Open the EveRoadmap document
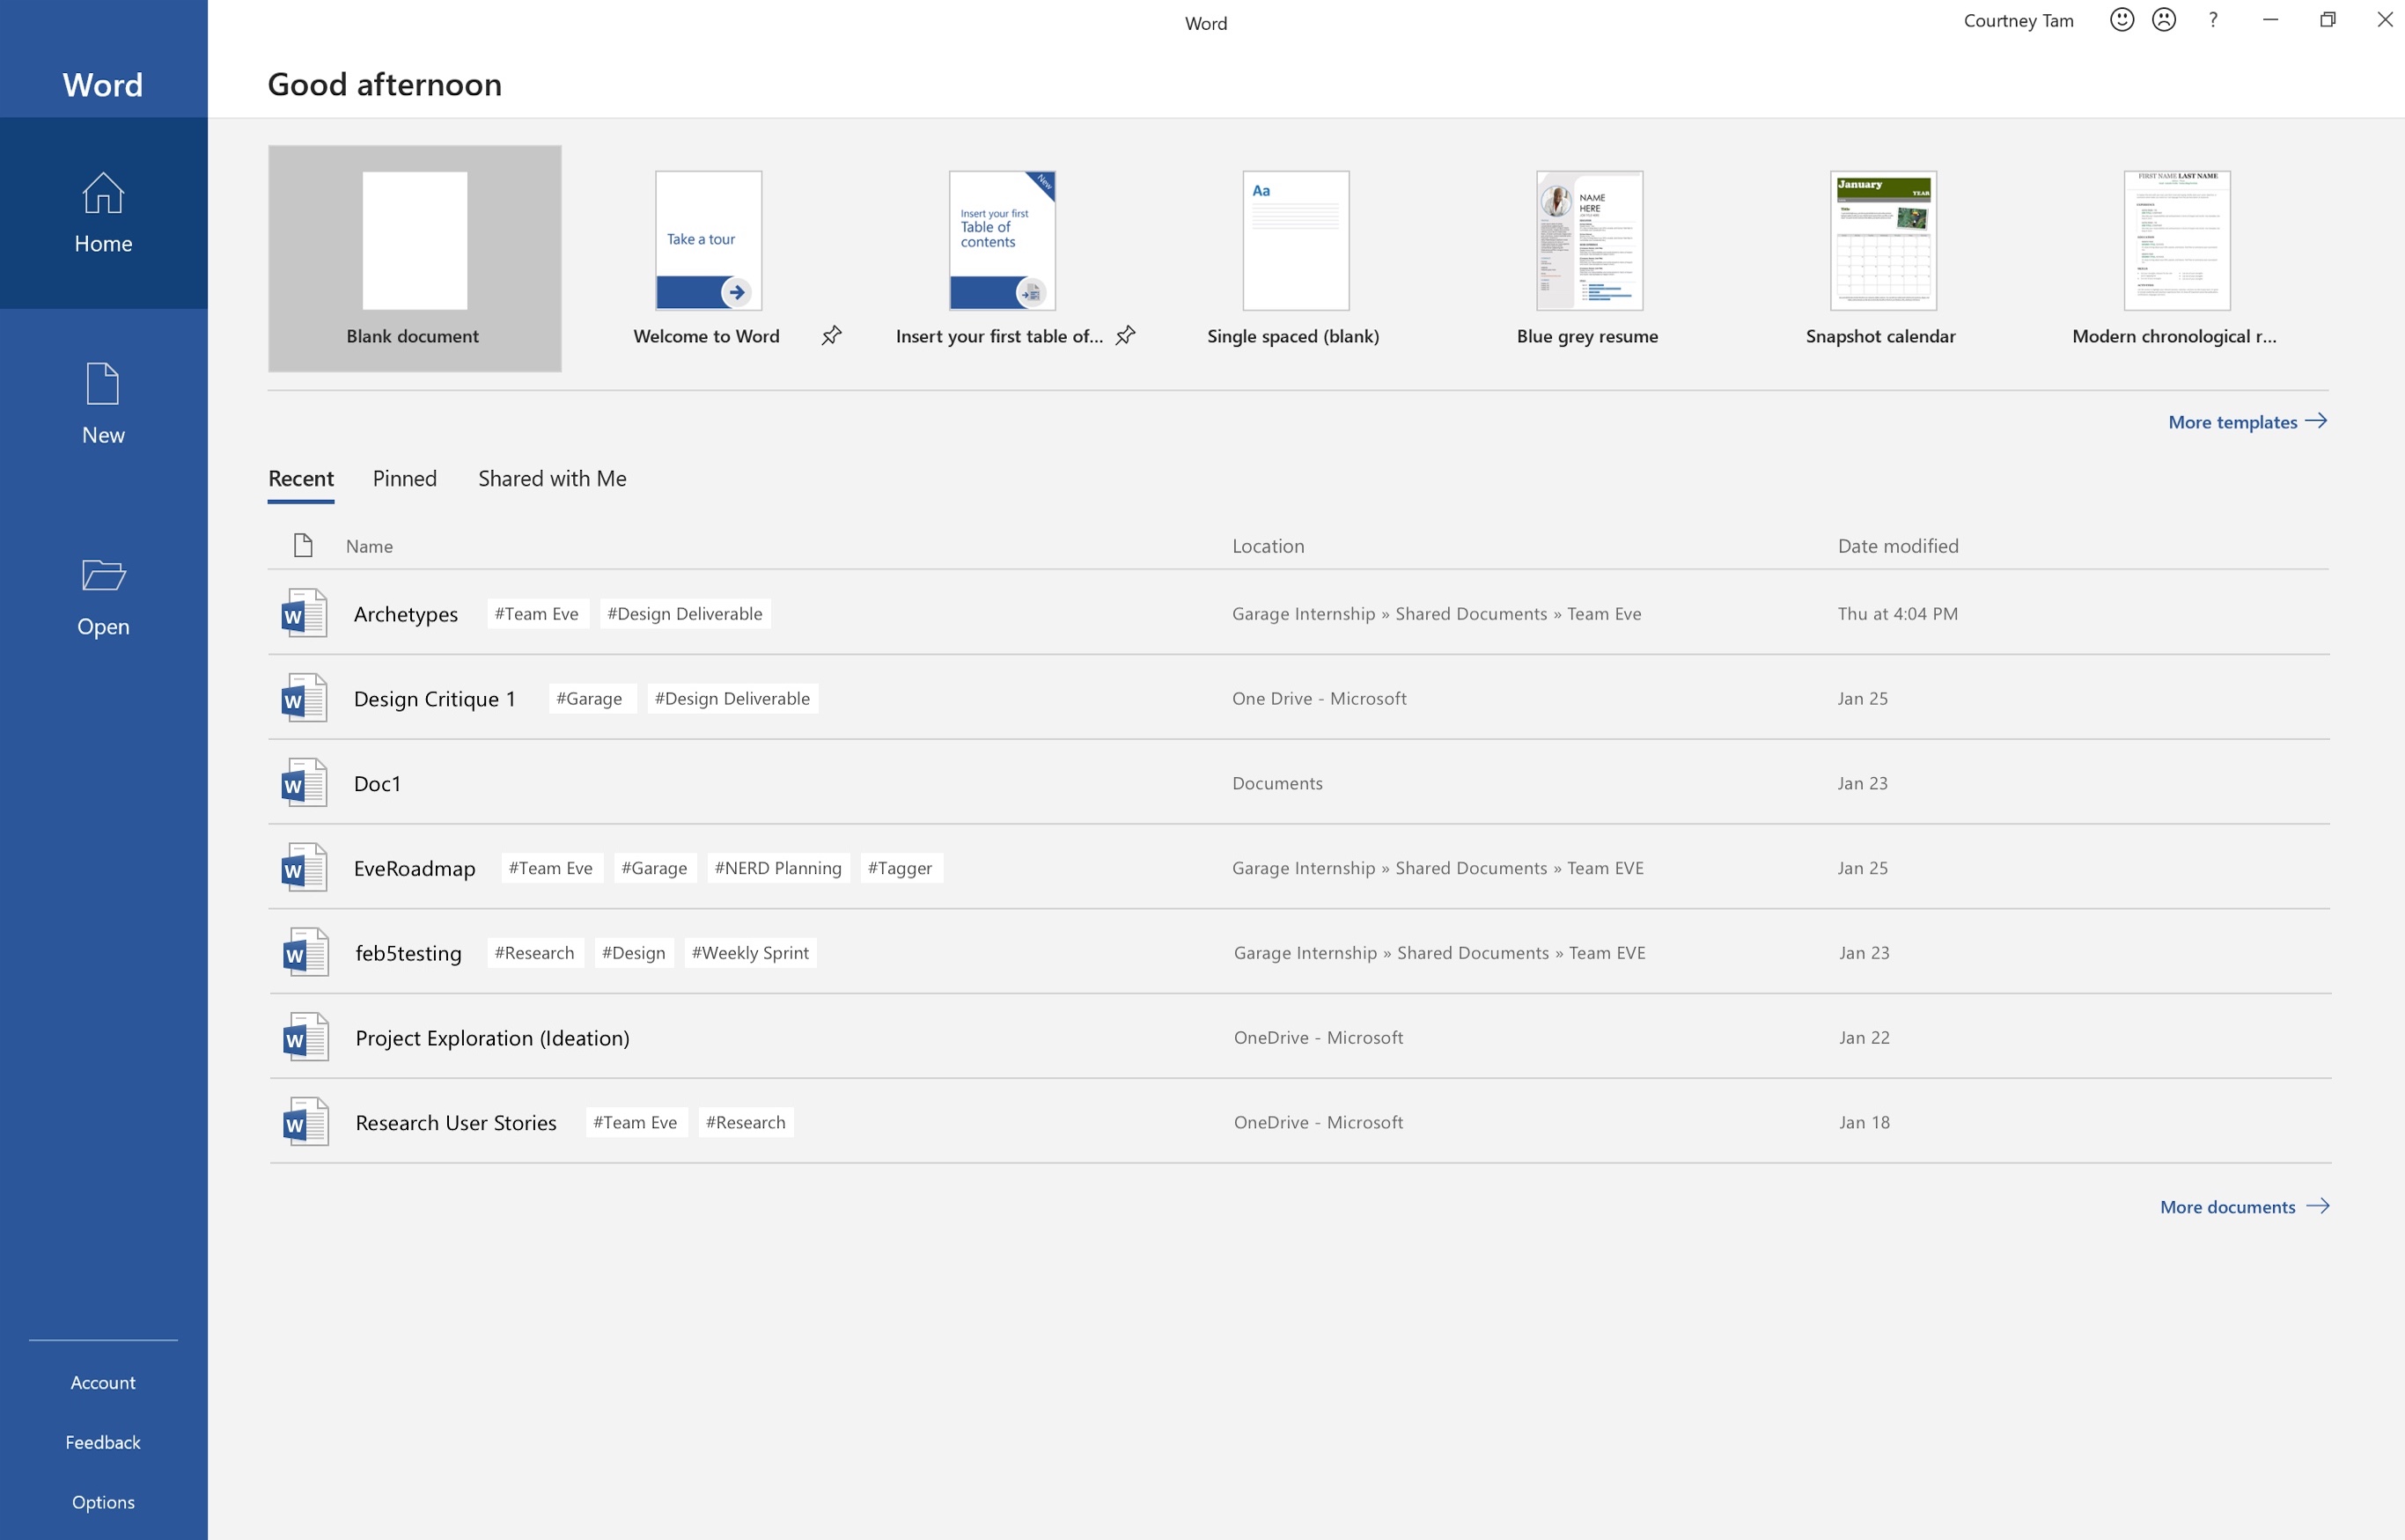This screenshot has width=2405, height=1540. coord(414,869)
